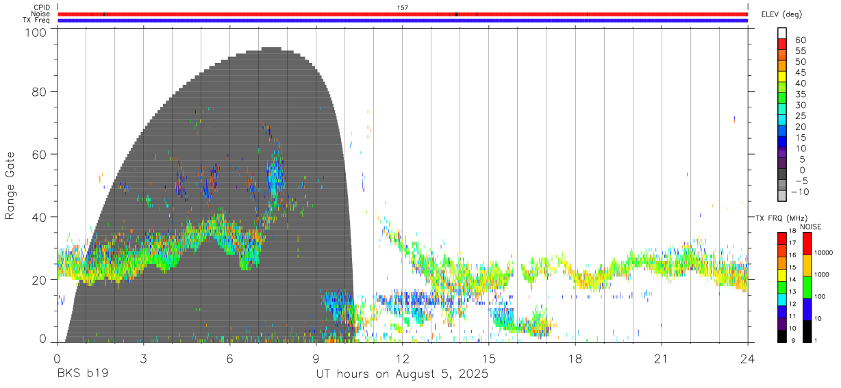Click x-axis hour label 18
The width and height of the screenshot is (841, 388).
[575, 359]
